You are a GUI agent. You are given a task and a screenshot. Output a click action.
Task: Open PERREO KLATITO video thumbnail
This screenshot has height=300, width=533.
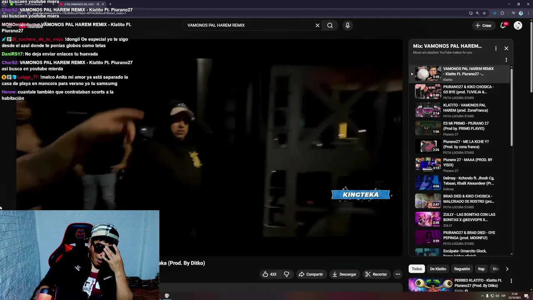pos(430,285)
